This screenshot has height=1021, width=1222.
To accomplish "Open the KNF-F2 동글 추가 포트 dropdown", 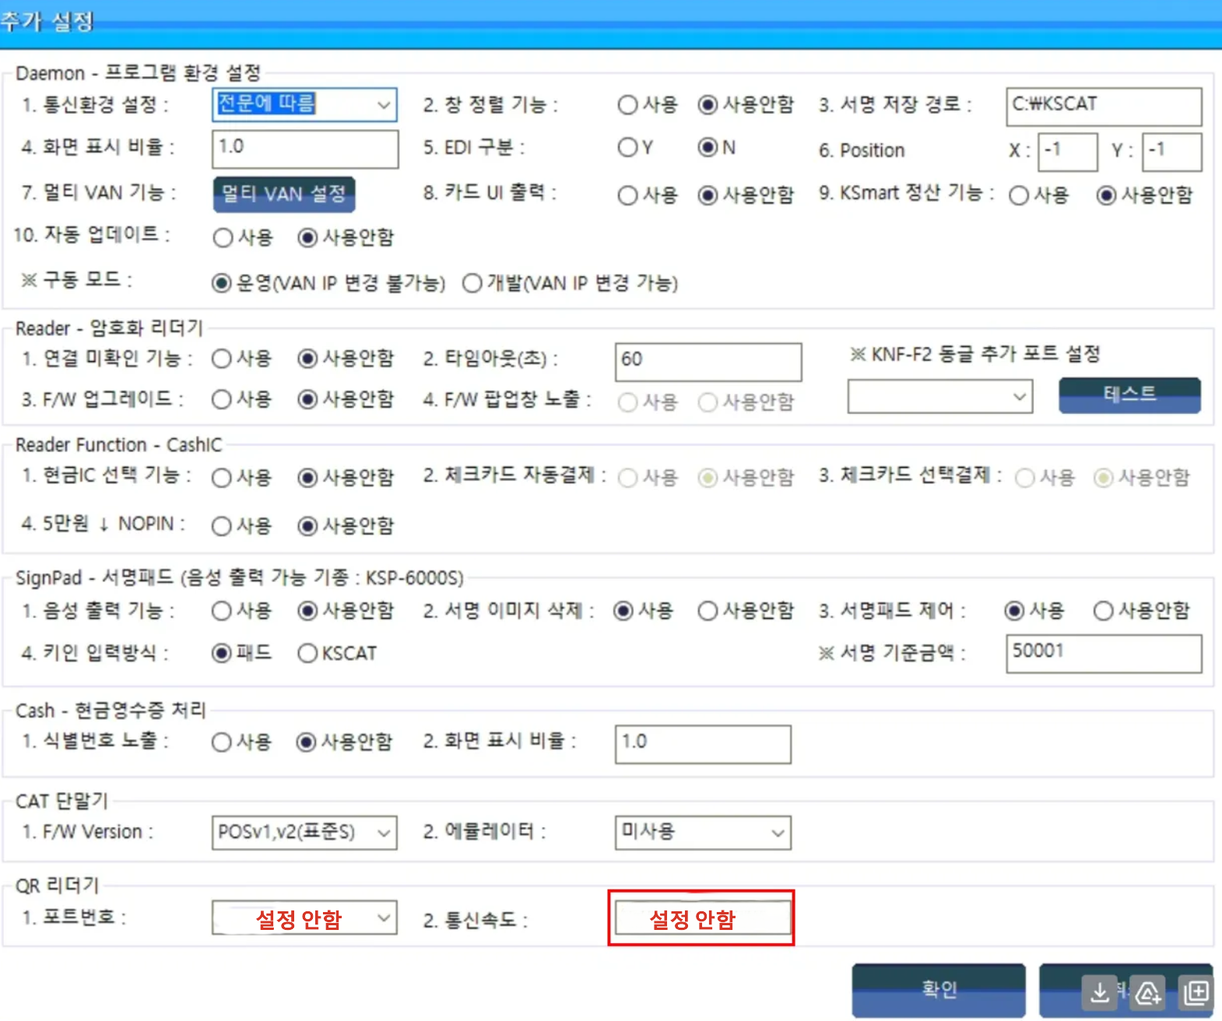I will pyautogui.click(x=940, y=397).
